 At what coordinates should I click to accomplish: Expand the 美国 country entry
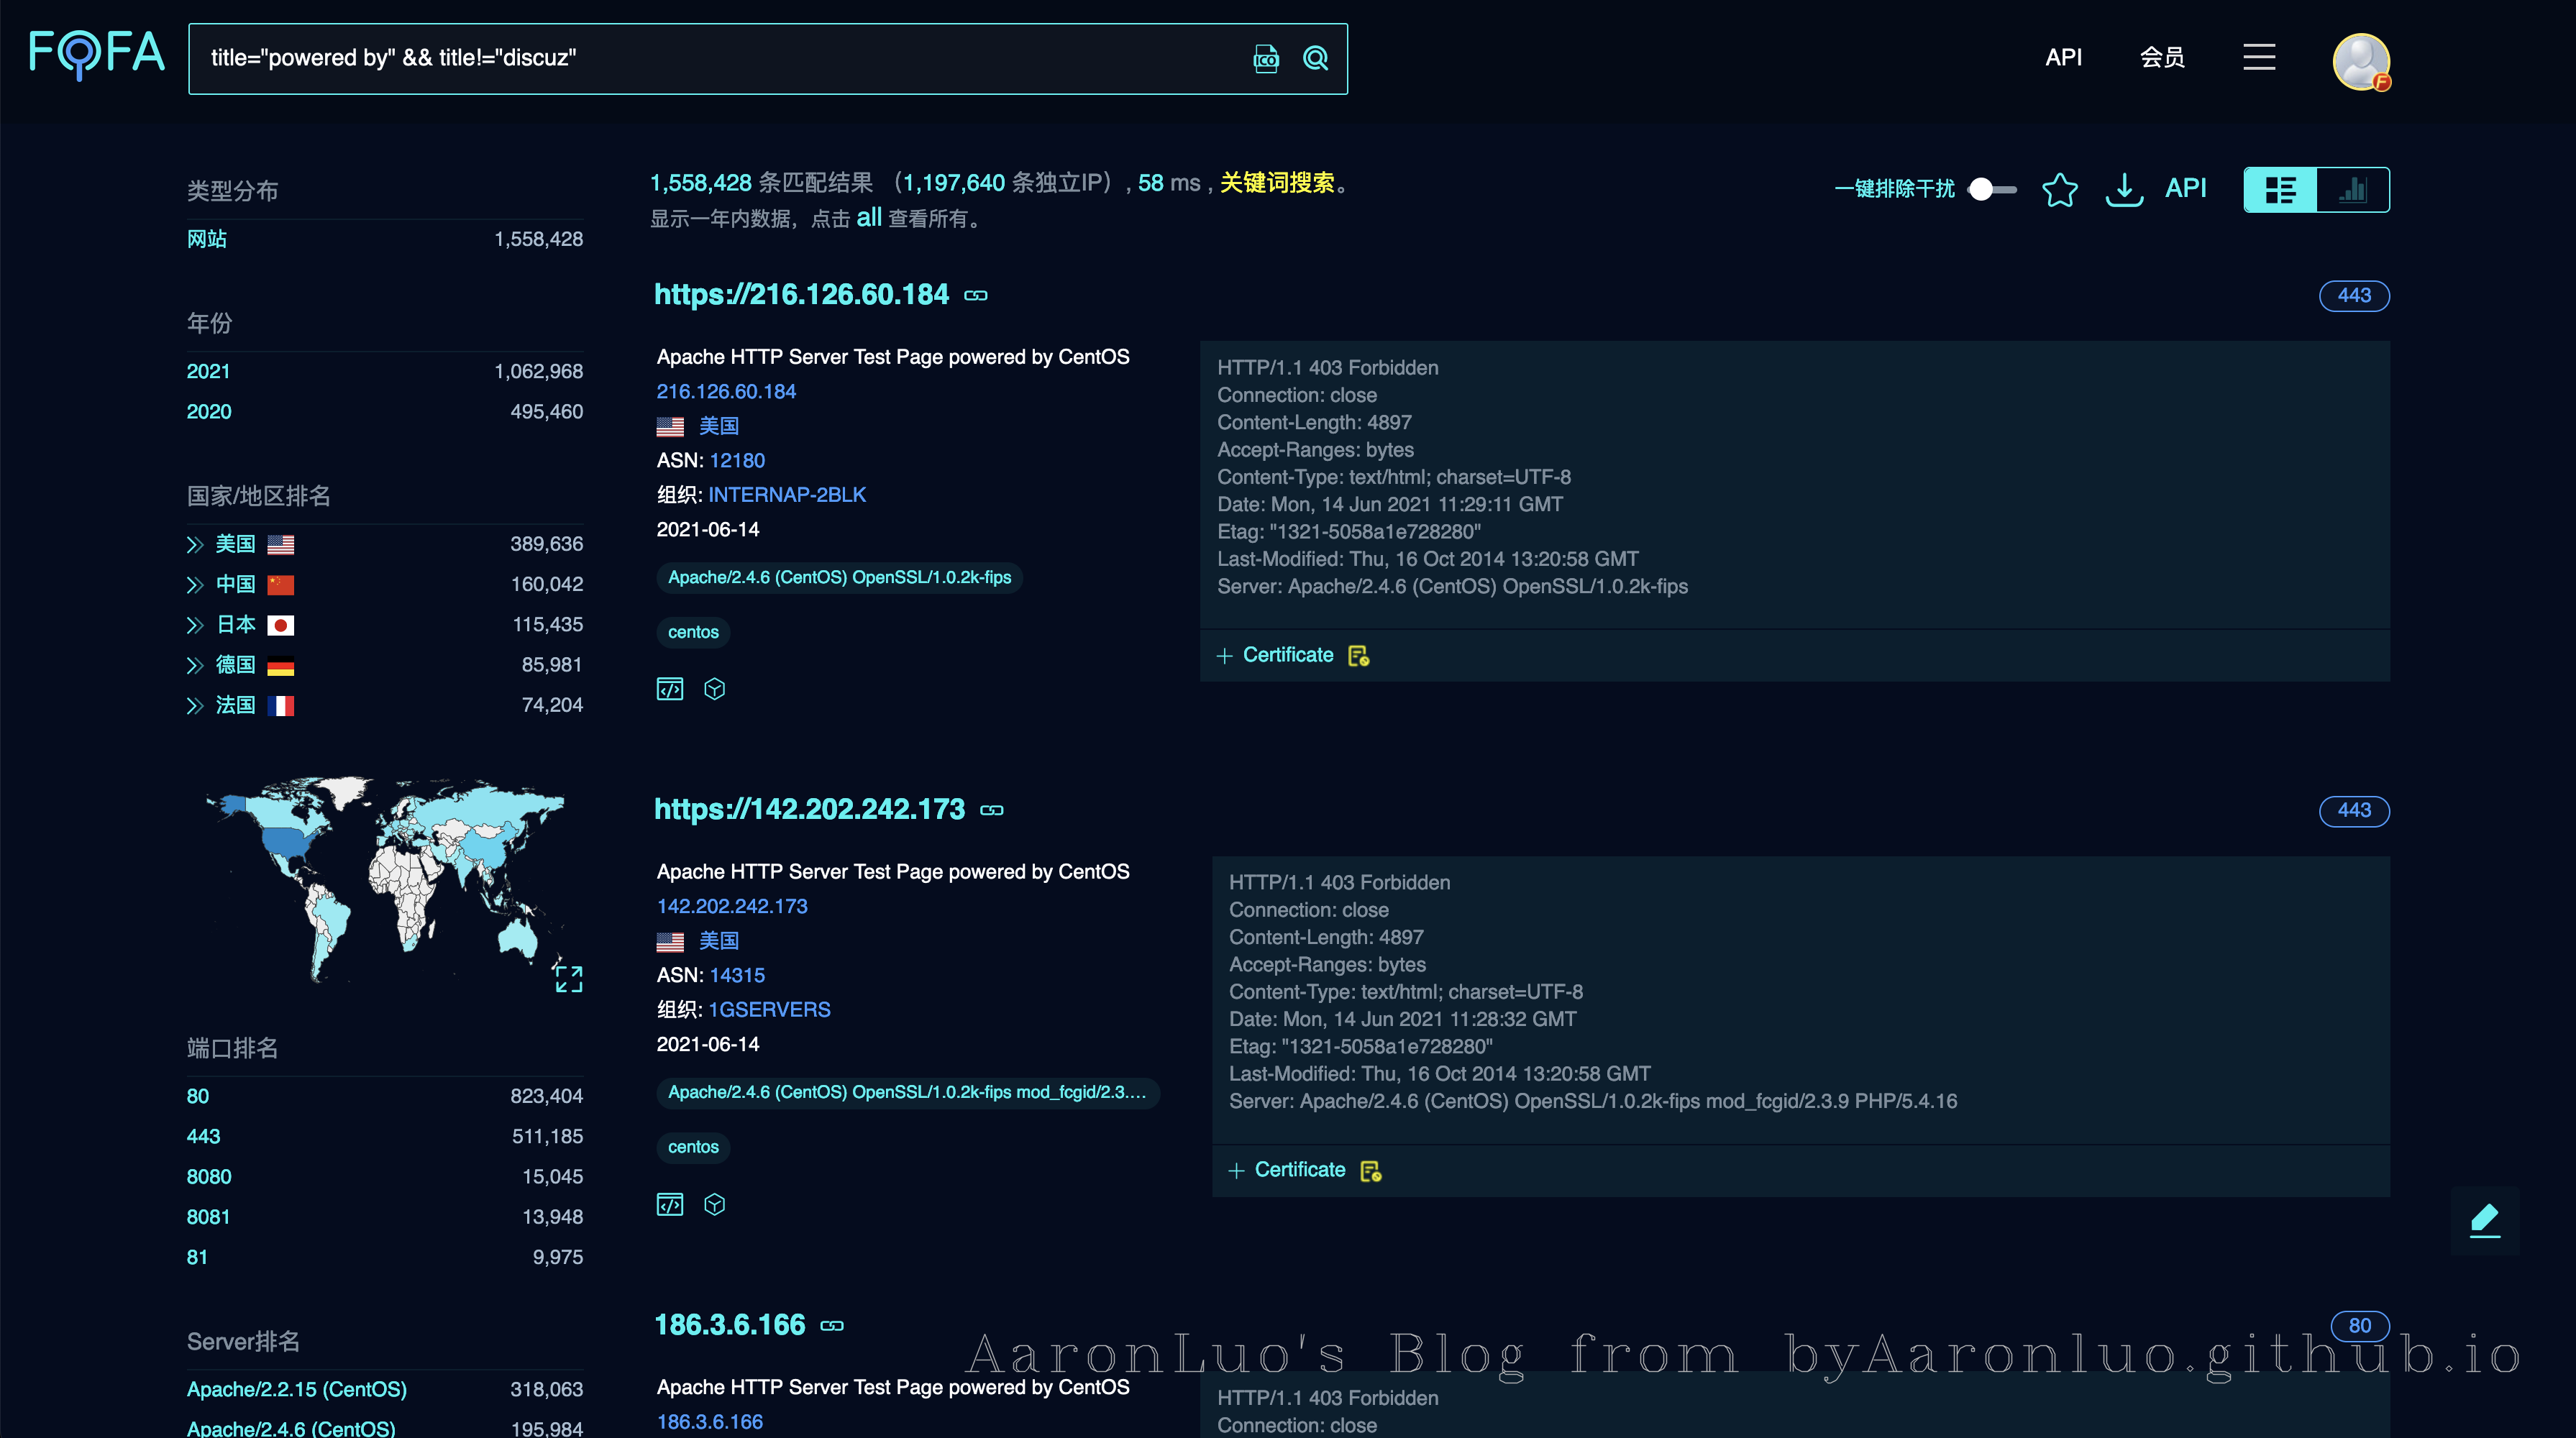195,545
